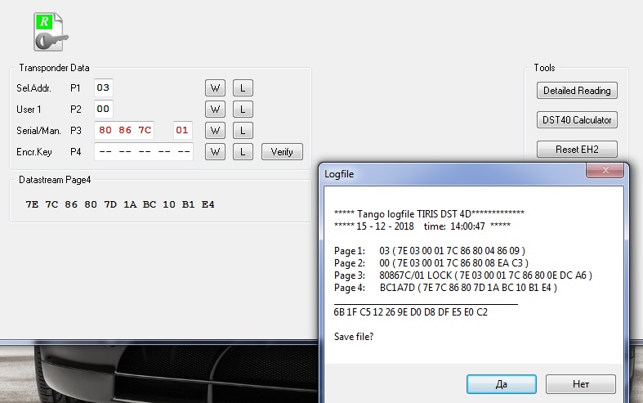Click the Tools group label
The width and height of the screenshot is (643, 403).
point(544,68)
